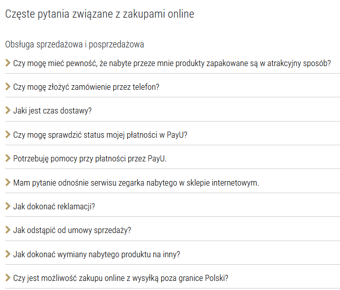Click arrow beside product exchange question
This screenshot has width=340, height=290.
[8, 254]
